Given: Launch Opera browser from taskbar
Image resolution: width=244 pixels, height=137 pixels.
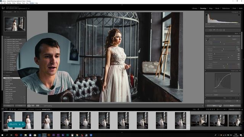Looking at the screenshot, I should pos(16,135).
